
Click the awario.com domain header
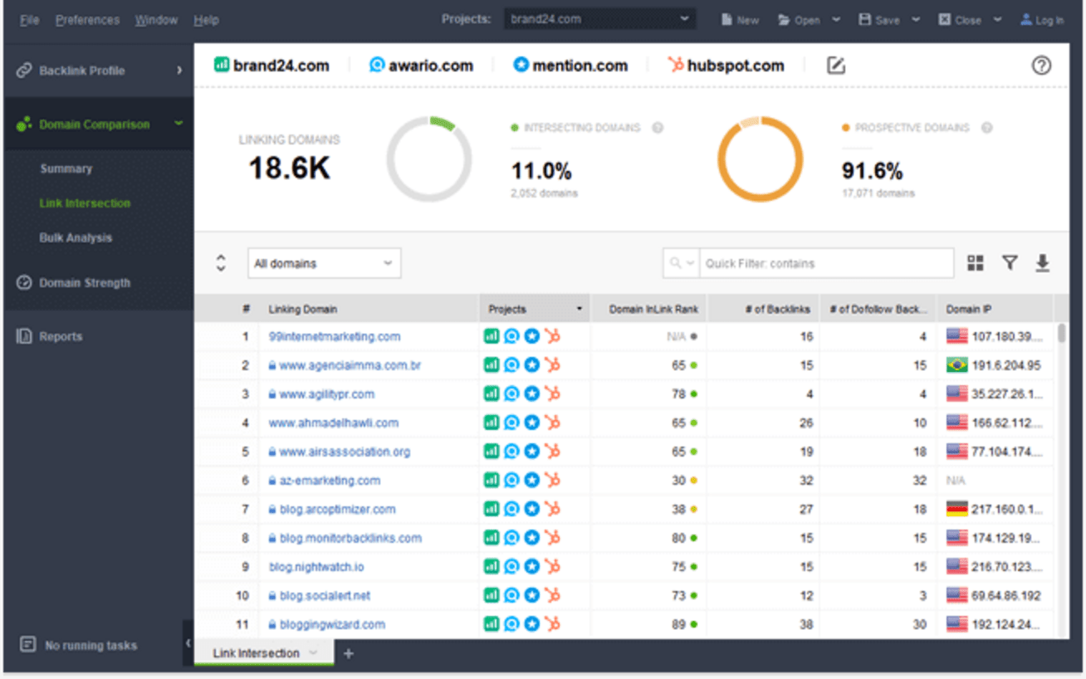pyautogui.click(x=421, y=66)
